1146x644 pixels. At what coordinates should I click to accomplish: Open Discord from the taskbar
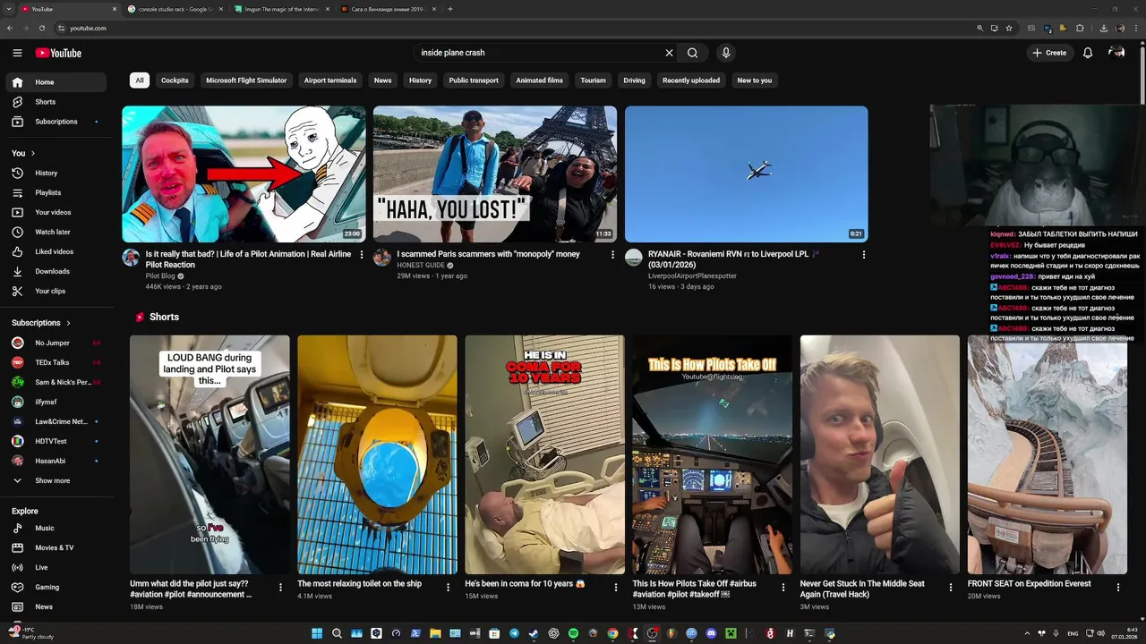711,633
